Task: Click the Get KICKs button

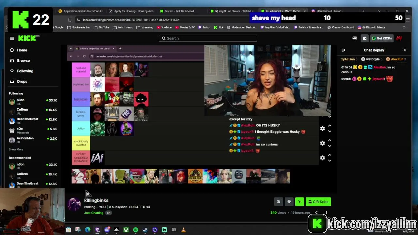Action: click(x=382, y=38)
